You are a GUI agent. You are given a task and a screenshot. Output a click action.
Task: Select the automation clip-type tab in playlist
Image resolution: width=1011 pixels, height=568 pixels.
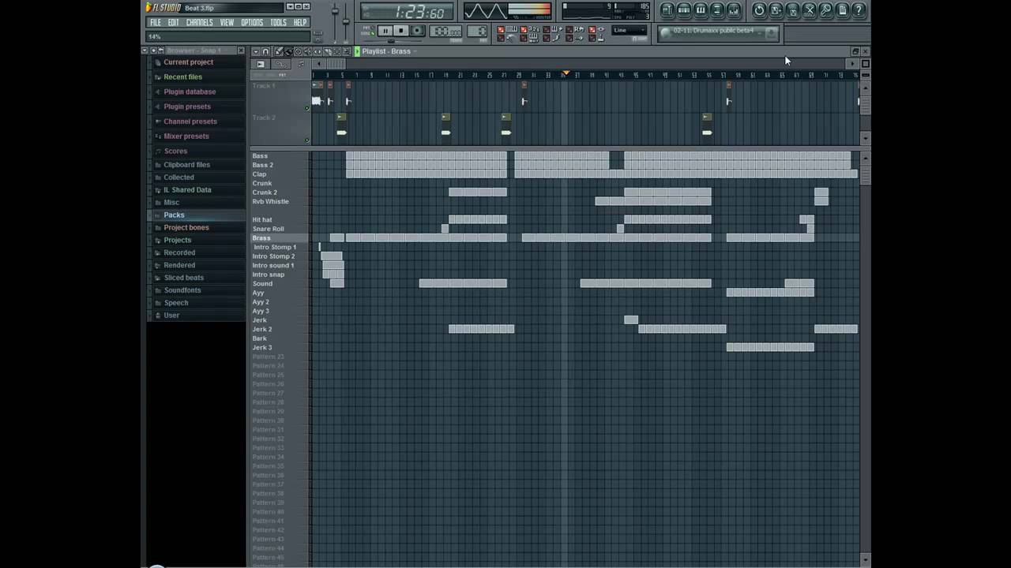[281, 64]
